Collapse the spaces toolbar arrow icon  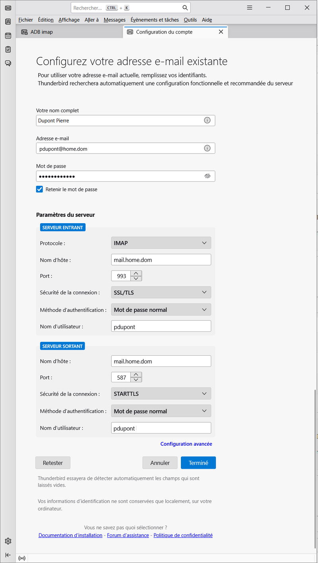click(x=8, y=555)
